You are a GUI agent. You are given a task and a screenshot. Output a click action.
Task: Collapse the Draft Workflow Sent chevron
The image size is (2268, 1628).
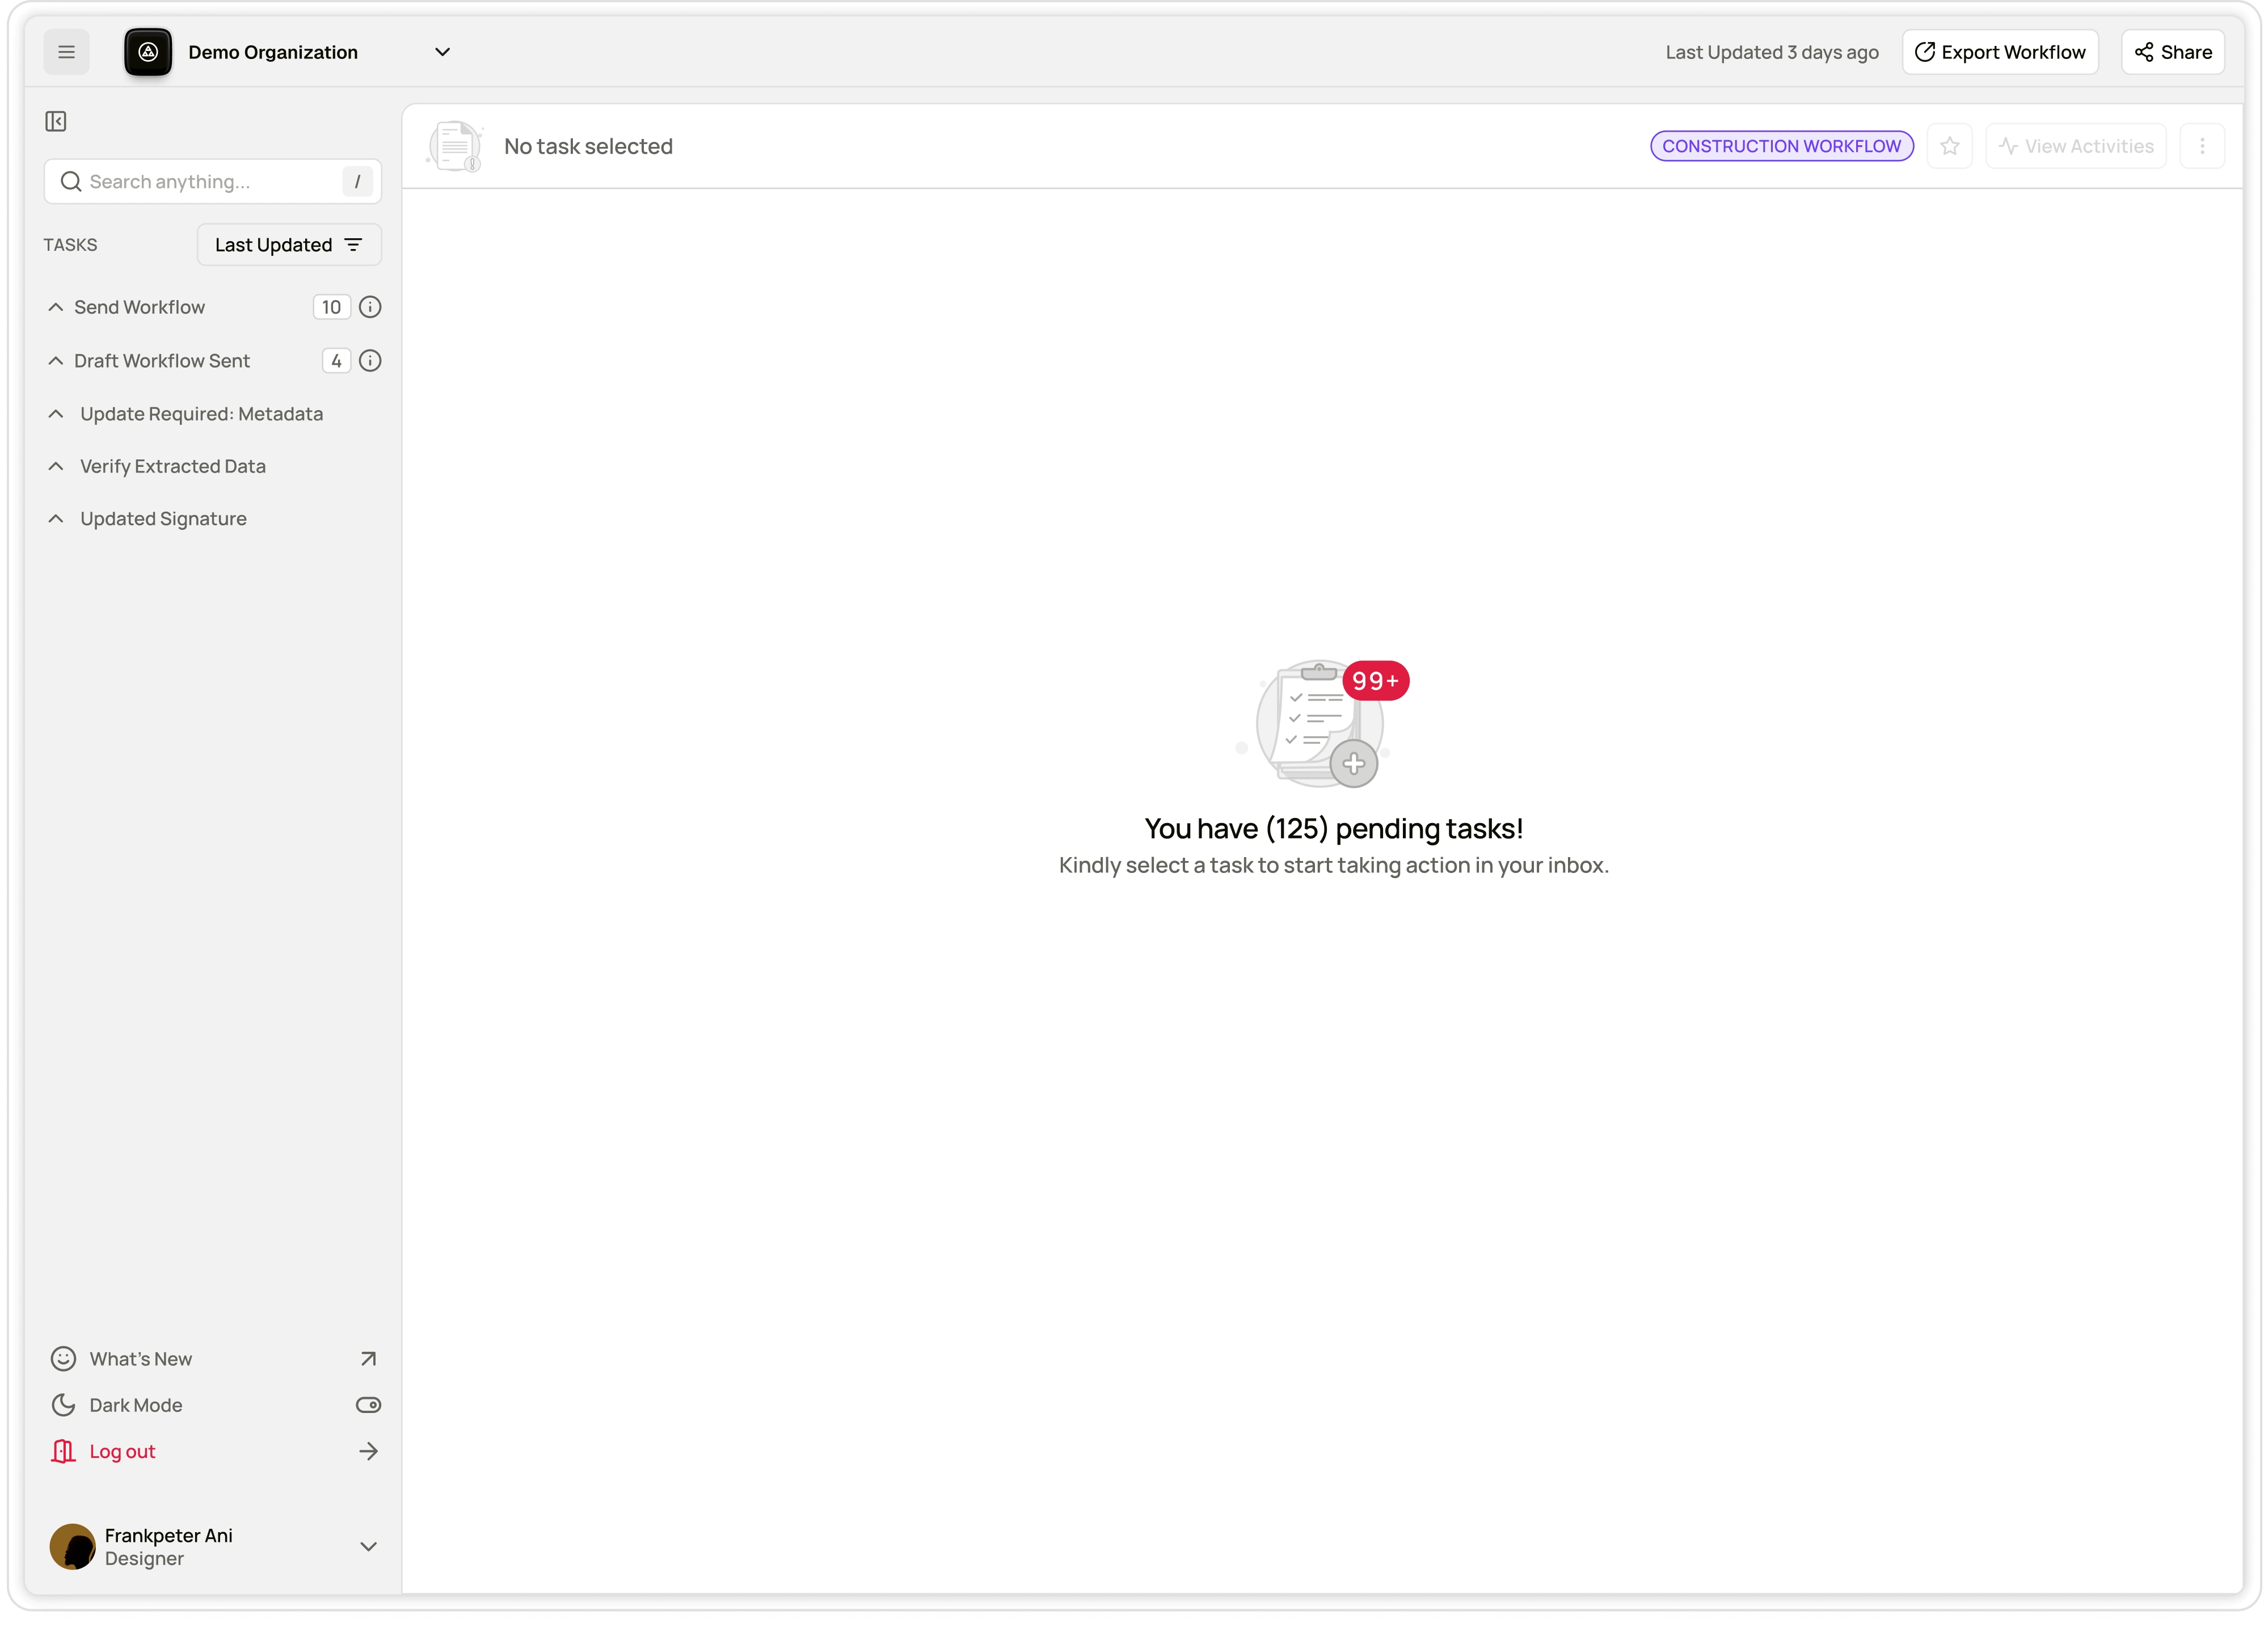56,361
